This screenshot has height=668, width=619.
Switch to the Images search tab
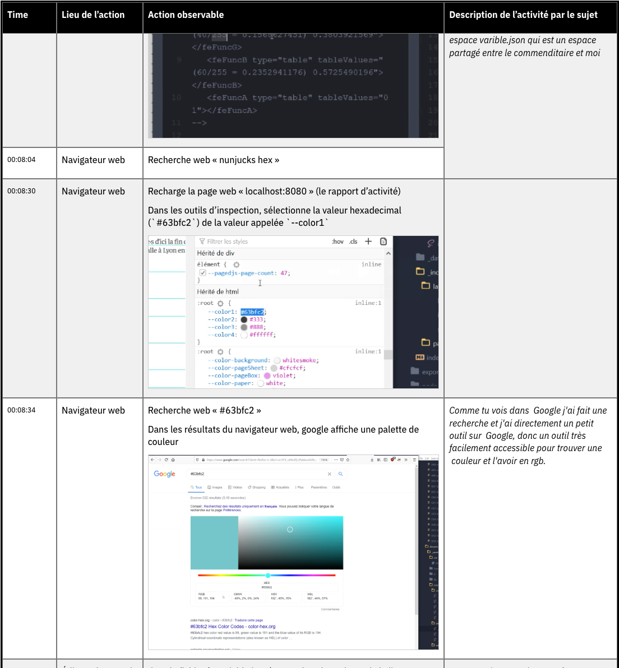coord(215,488)
